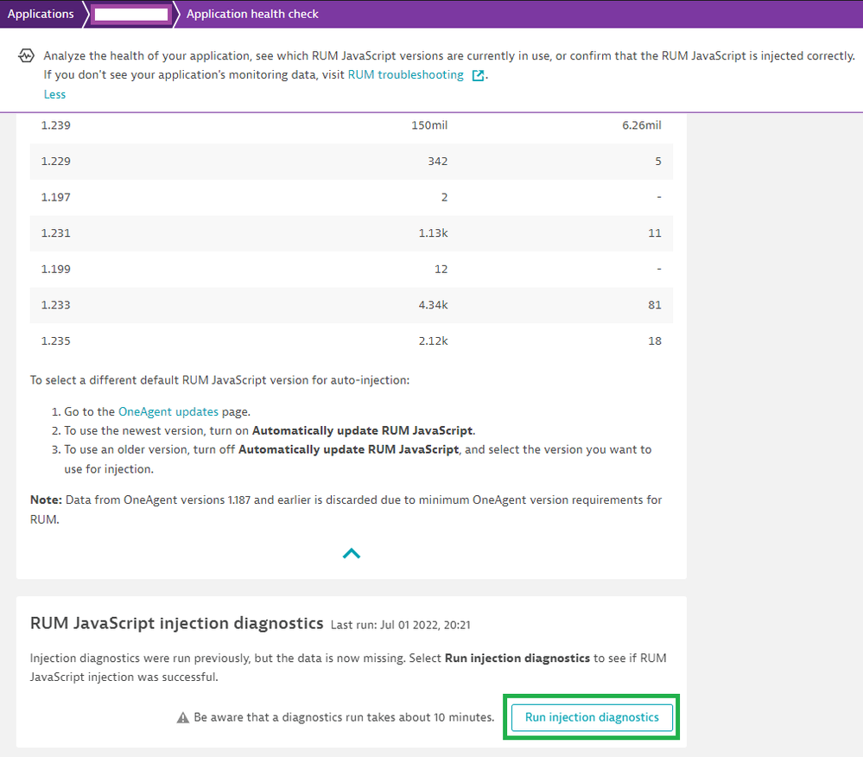Open the RUM troubleshooting link
The height and width of the screenshot is (757, 863).
(405, 75)
